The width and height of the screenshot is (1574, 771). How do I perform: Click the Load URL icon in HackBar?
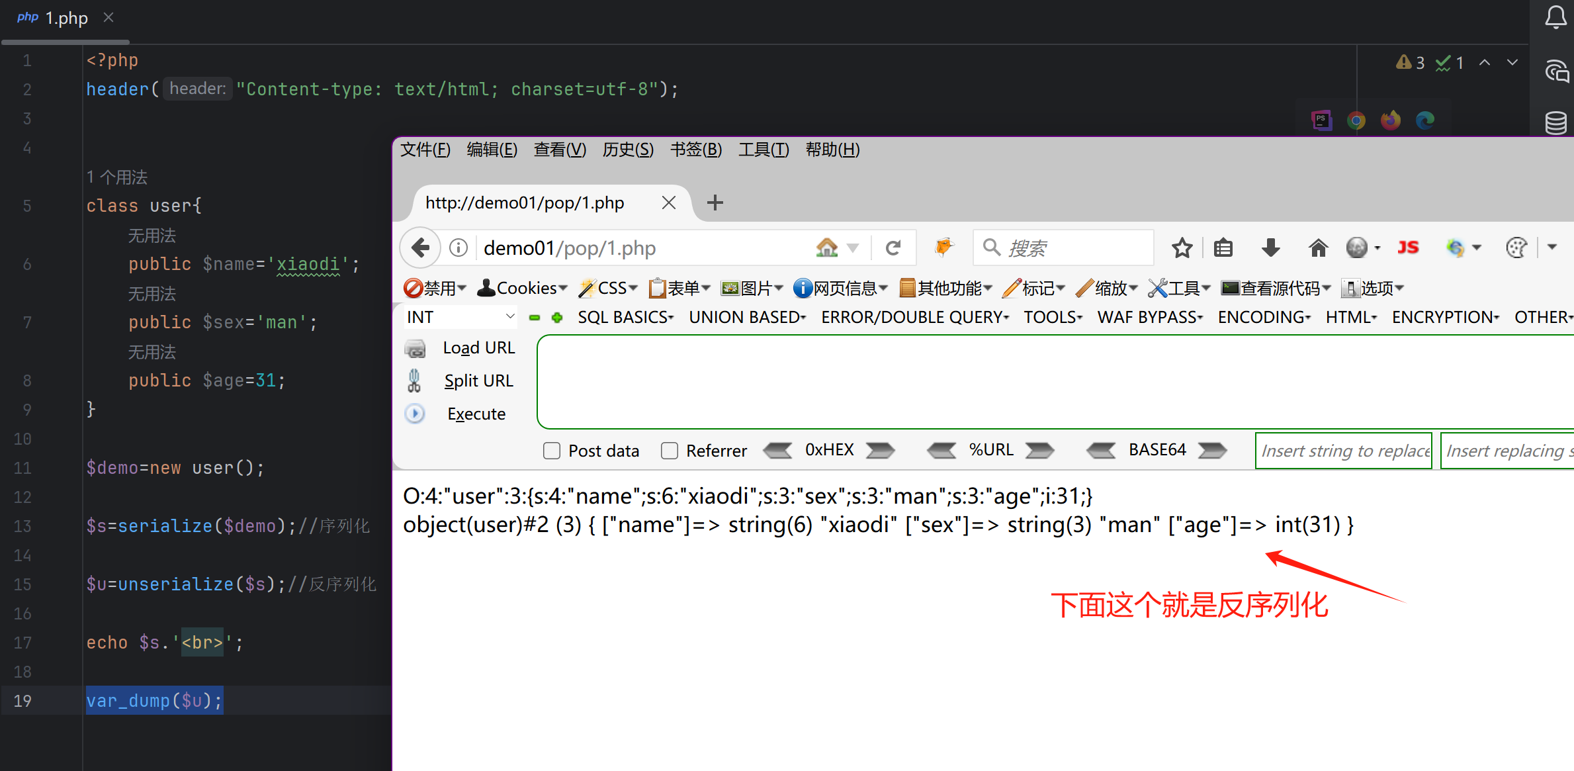click(415, 347)
